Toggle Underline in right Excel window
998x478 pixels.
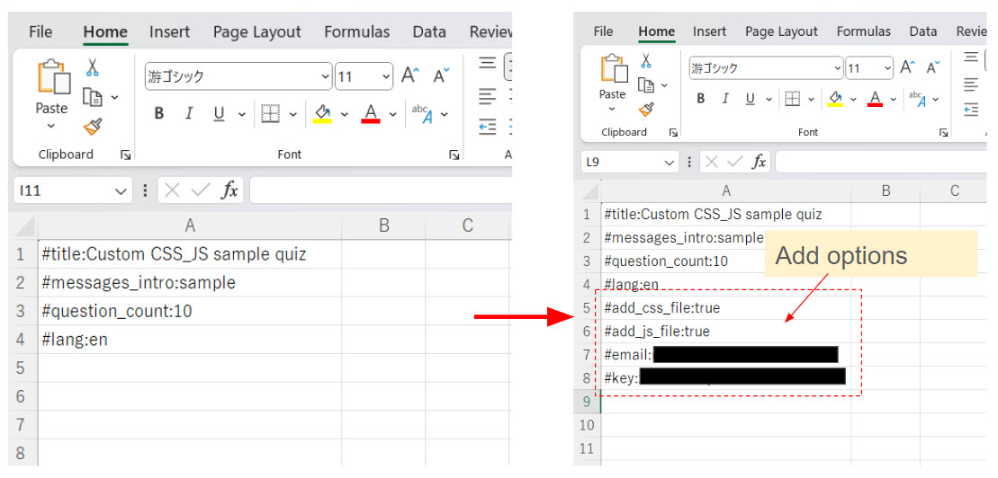[750, 99]
